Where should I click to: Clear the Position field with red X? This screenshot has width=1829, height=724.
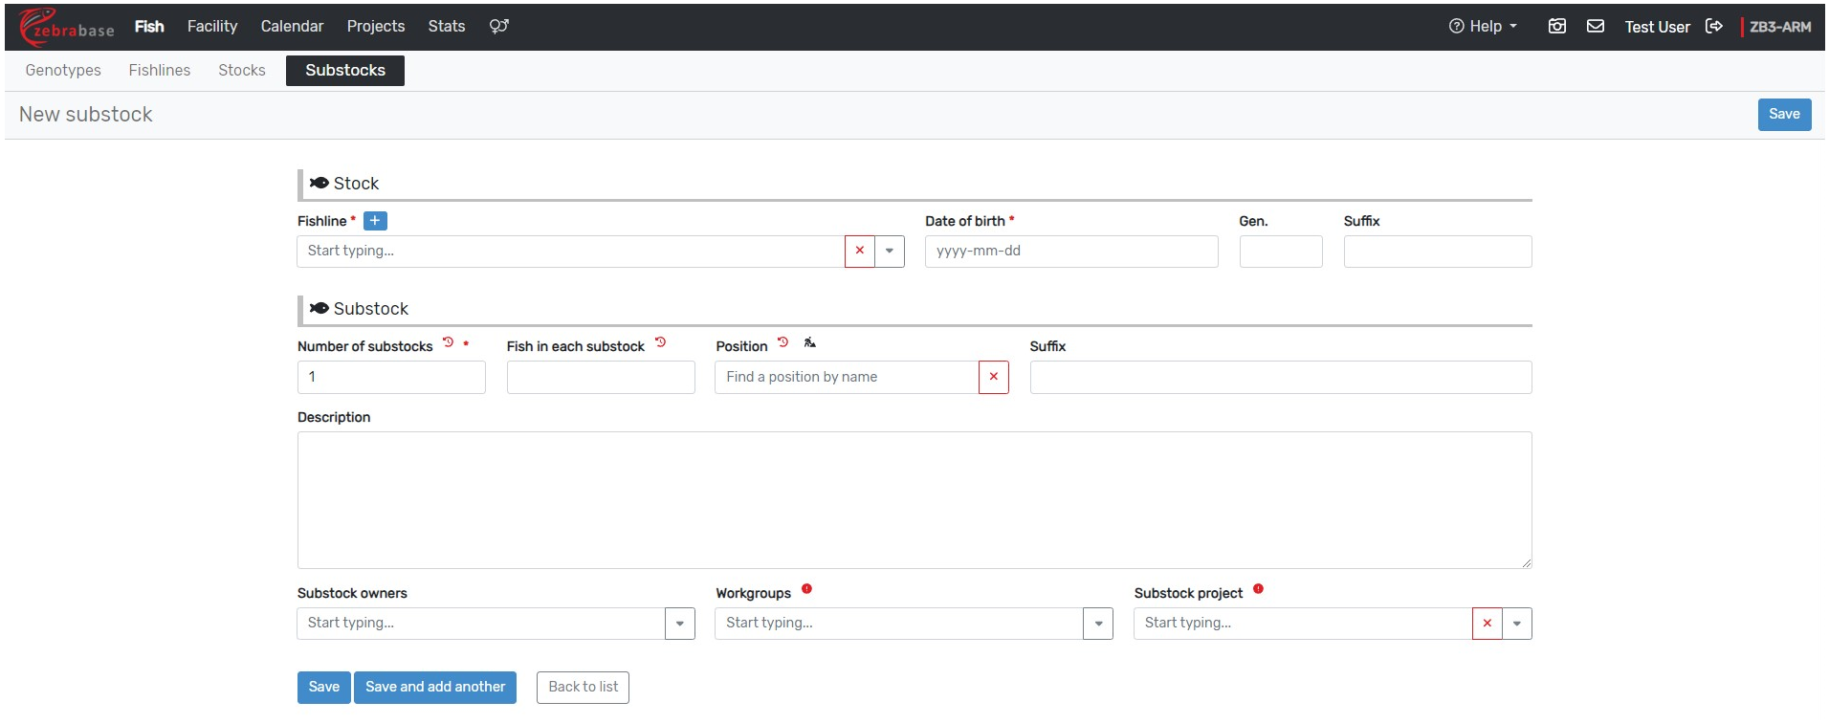993,377
